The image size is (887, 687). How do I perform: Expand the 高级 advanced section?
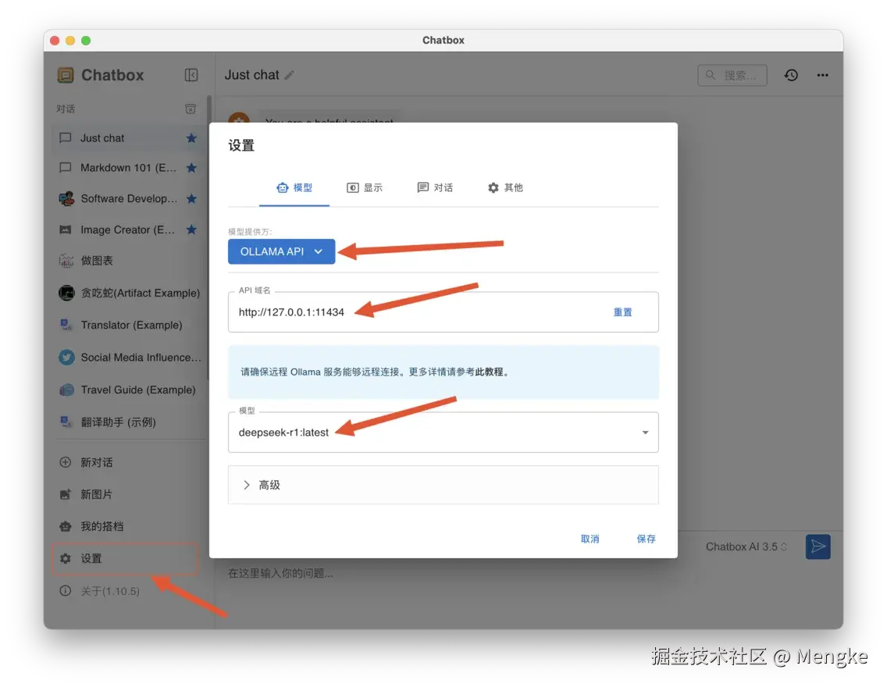pos(443,485)
